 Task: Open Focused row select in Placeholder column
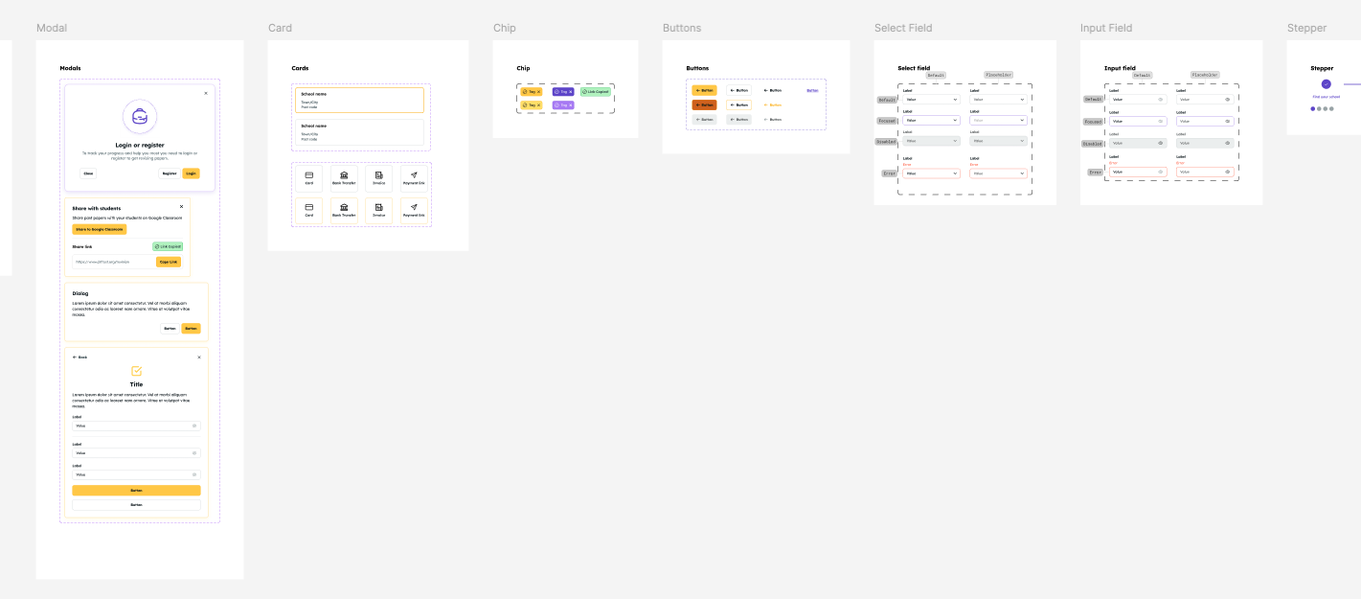tap(998, 121)
